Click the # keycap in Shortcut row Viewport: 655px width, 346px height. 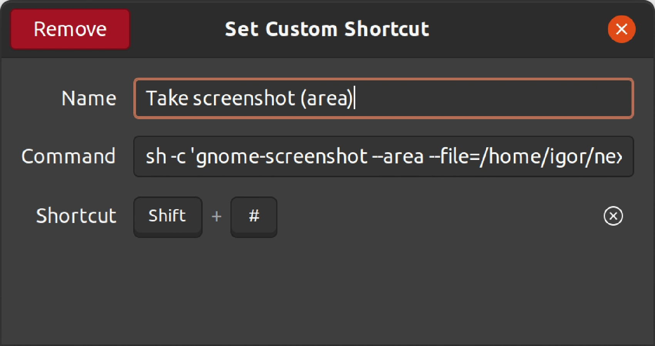254,216
